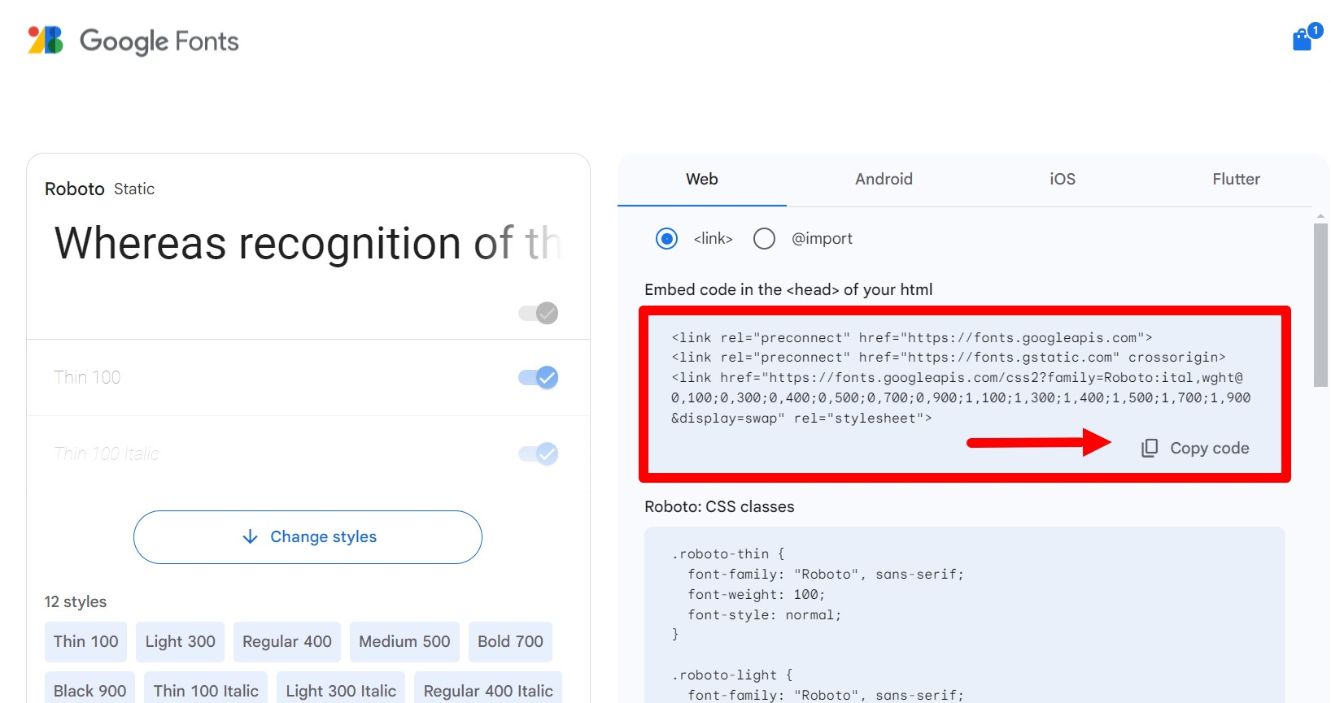Viewport: 1331px width, 703px height.
Task: Click the Change styles button
Action: pos(308,537)
